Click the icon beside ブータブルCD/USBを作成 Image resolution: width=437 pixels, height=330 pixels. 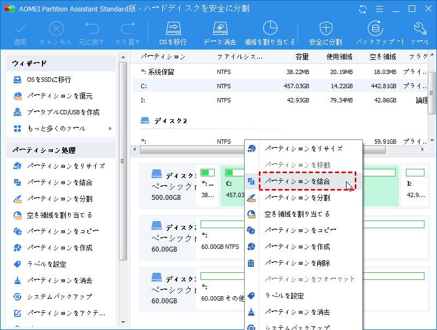(x=17, y=112)
